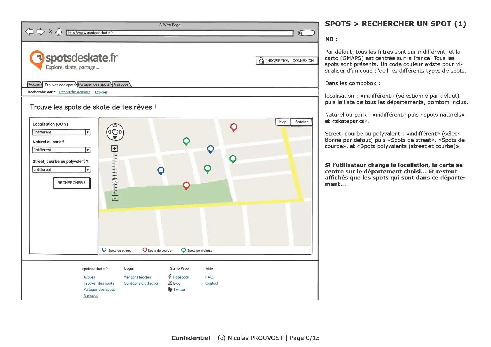Select the green pin farthest right
491x347 pixels.
click(x=233, y=159)
